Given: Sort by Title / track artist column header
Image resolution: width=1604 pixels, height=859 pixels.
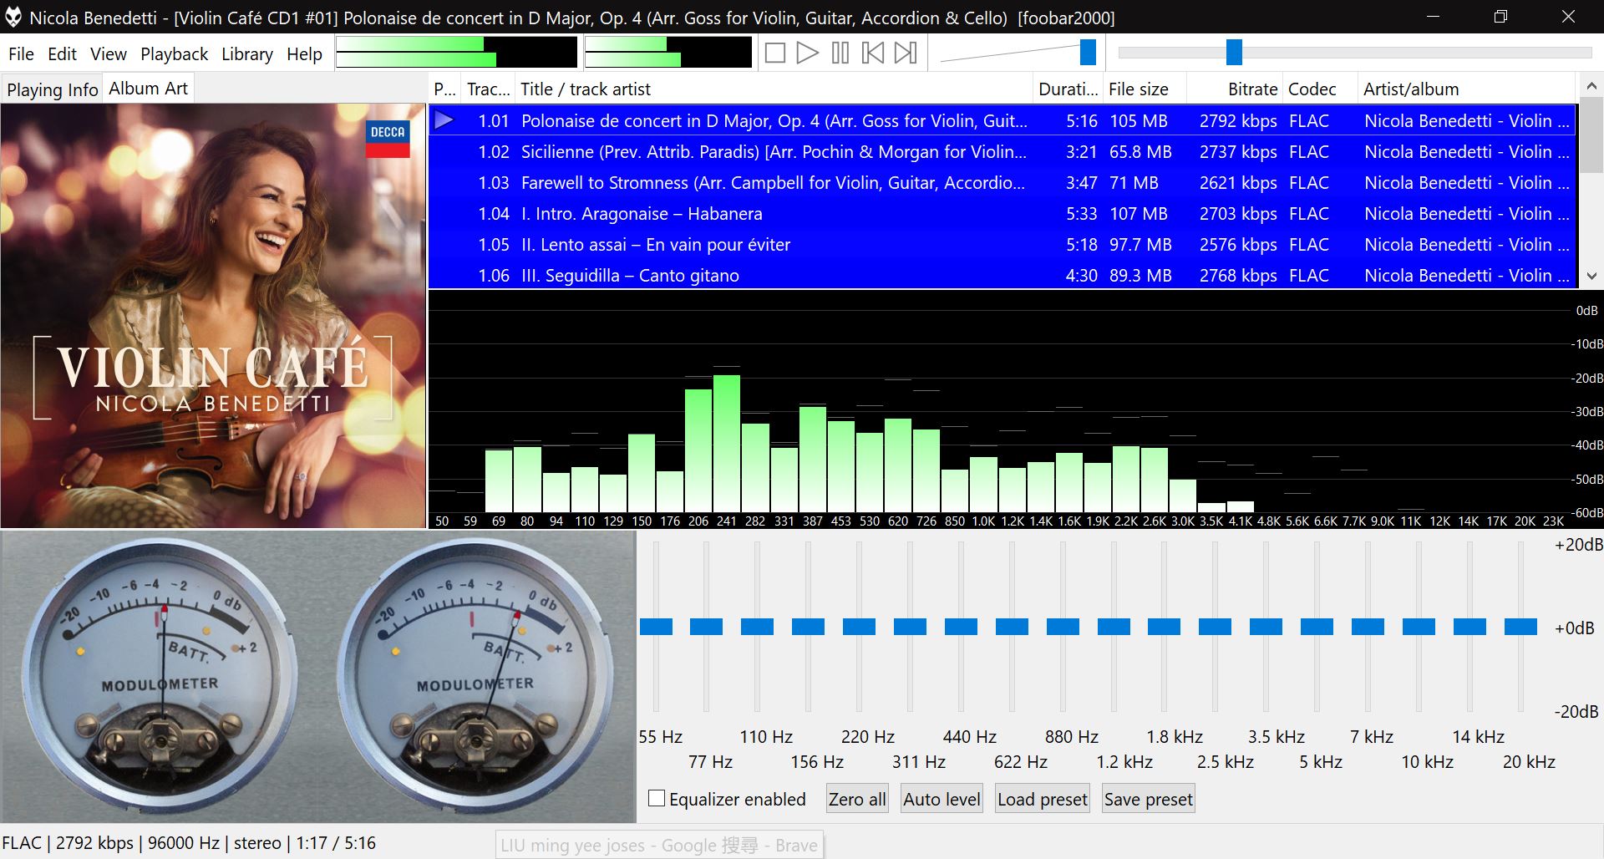Looking at the screenshot, I should (774, 89).
